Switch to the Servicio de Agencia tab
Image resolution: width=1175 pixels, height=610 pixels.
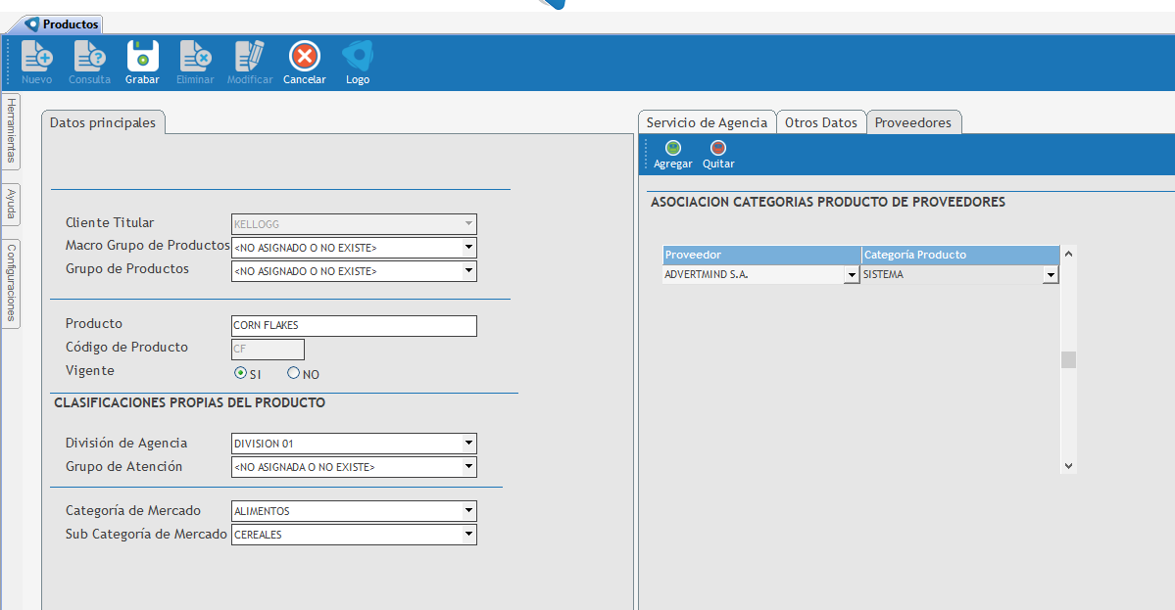click(x=706, y=122)
